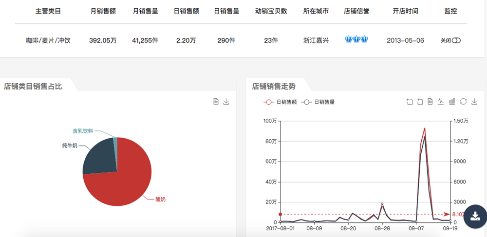Toggle the 监控 monitoring switch
487x237 pixels.
[456, 41]
